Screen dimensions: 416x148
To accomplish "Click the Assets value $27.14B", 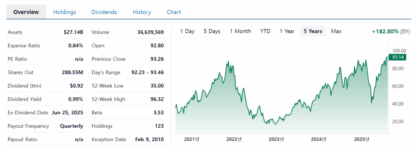I will click(x=74, y=32).
